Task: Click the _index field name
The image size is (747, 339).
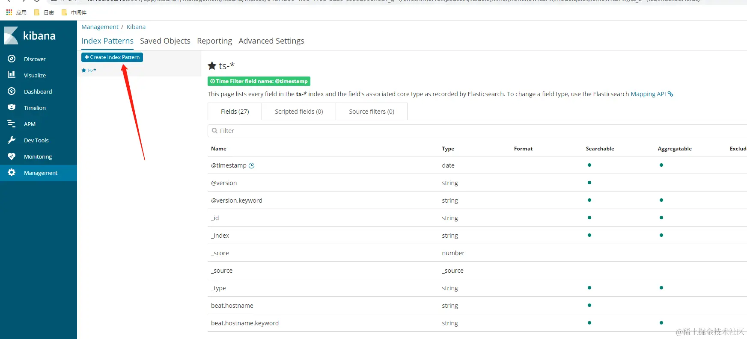Action: coord(220,236)
